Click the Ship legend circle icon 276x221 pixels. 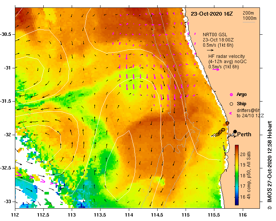[231, 104]
